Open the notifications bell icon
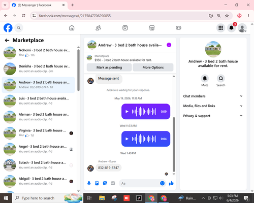Image resolution: width=254 pixels, height=203 pixels. [x=232, y=28]
